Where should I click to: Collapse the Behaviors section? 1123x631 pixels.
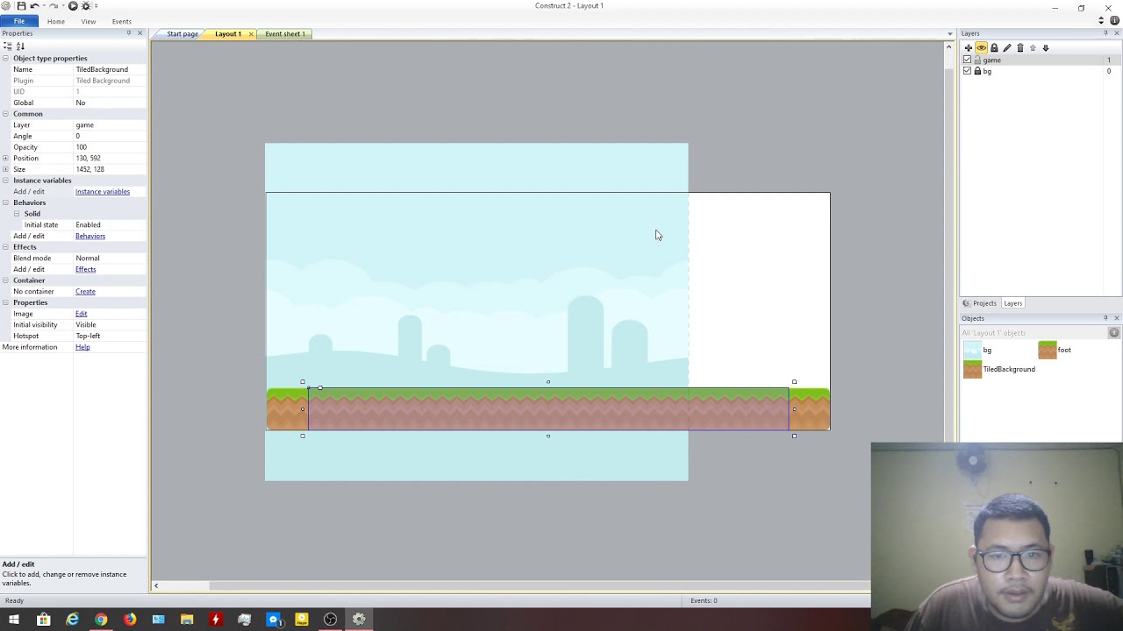click(5, 202)
